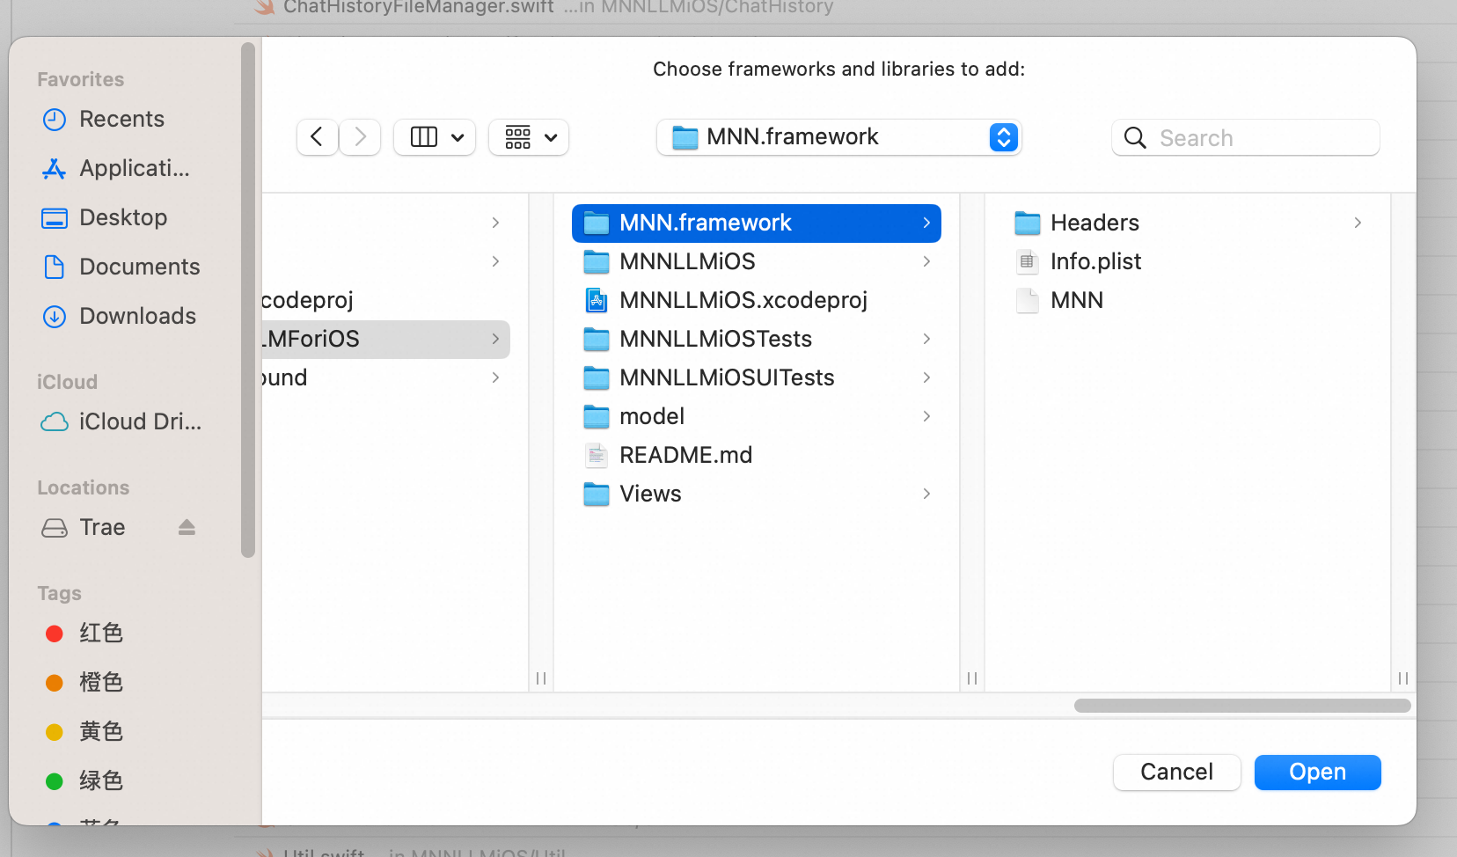This screenshot has height=857, width=1457.
Task: Select the model folder
Action: point(757,416)
